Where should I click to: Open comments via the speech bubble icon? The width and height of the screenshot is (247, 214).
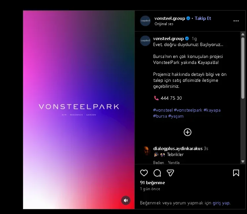coord(157,173)
